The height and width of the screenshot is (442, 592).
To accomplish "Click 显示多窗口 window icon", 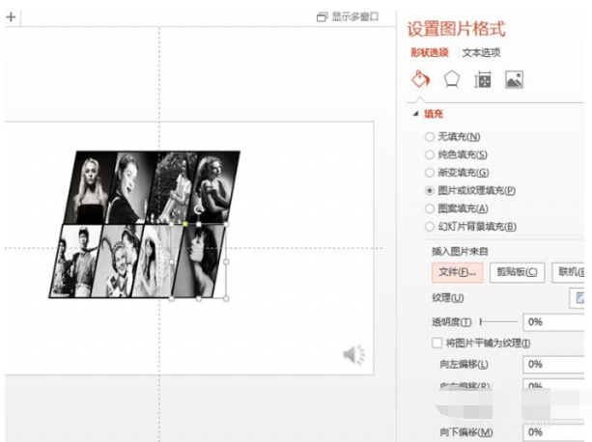I will 322,17.
